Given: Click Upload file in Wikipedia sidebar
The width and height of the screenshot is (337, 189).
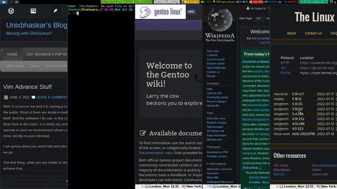Looking at the screenshot, I should (213, 106).
